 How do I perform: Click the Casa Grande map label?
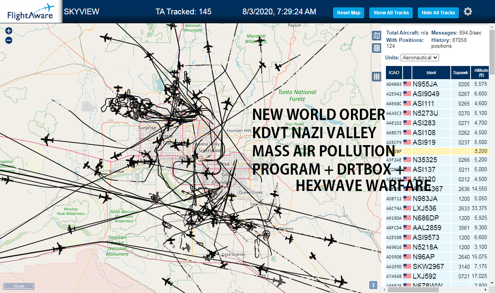233,255
